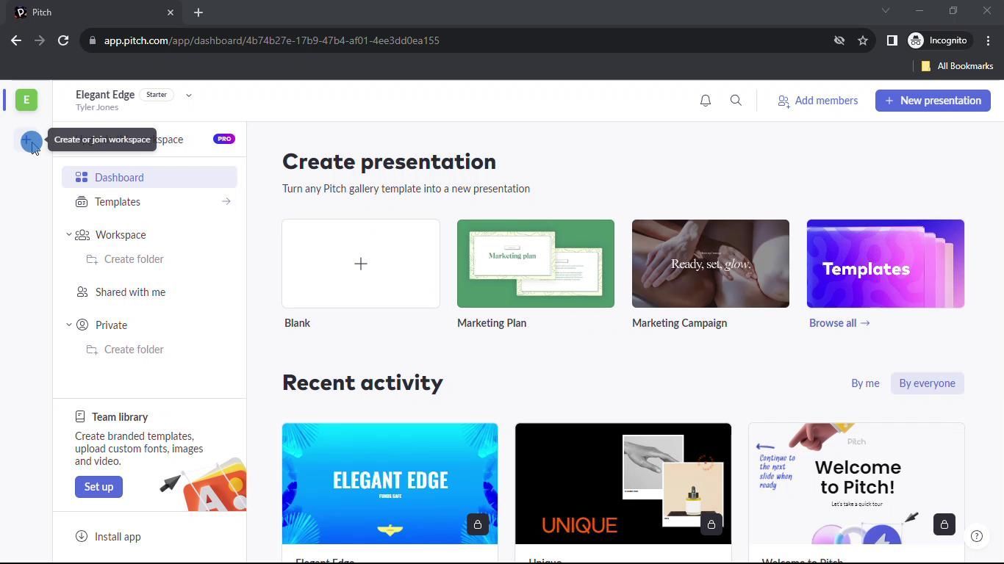Open Templates from the sidebar
Screen dimensions: 1004x564
[x=118, y=202]
